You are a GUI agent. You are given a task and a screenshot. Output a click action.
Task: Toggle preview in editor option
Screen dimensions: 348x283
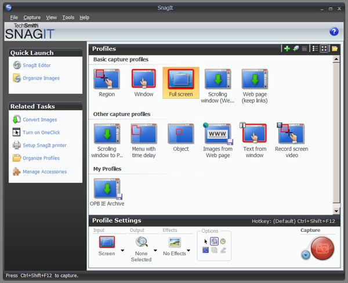point(214,241)
